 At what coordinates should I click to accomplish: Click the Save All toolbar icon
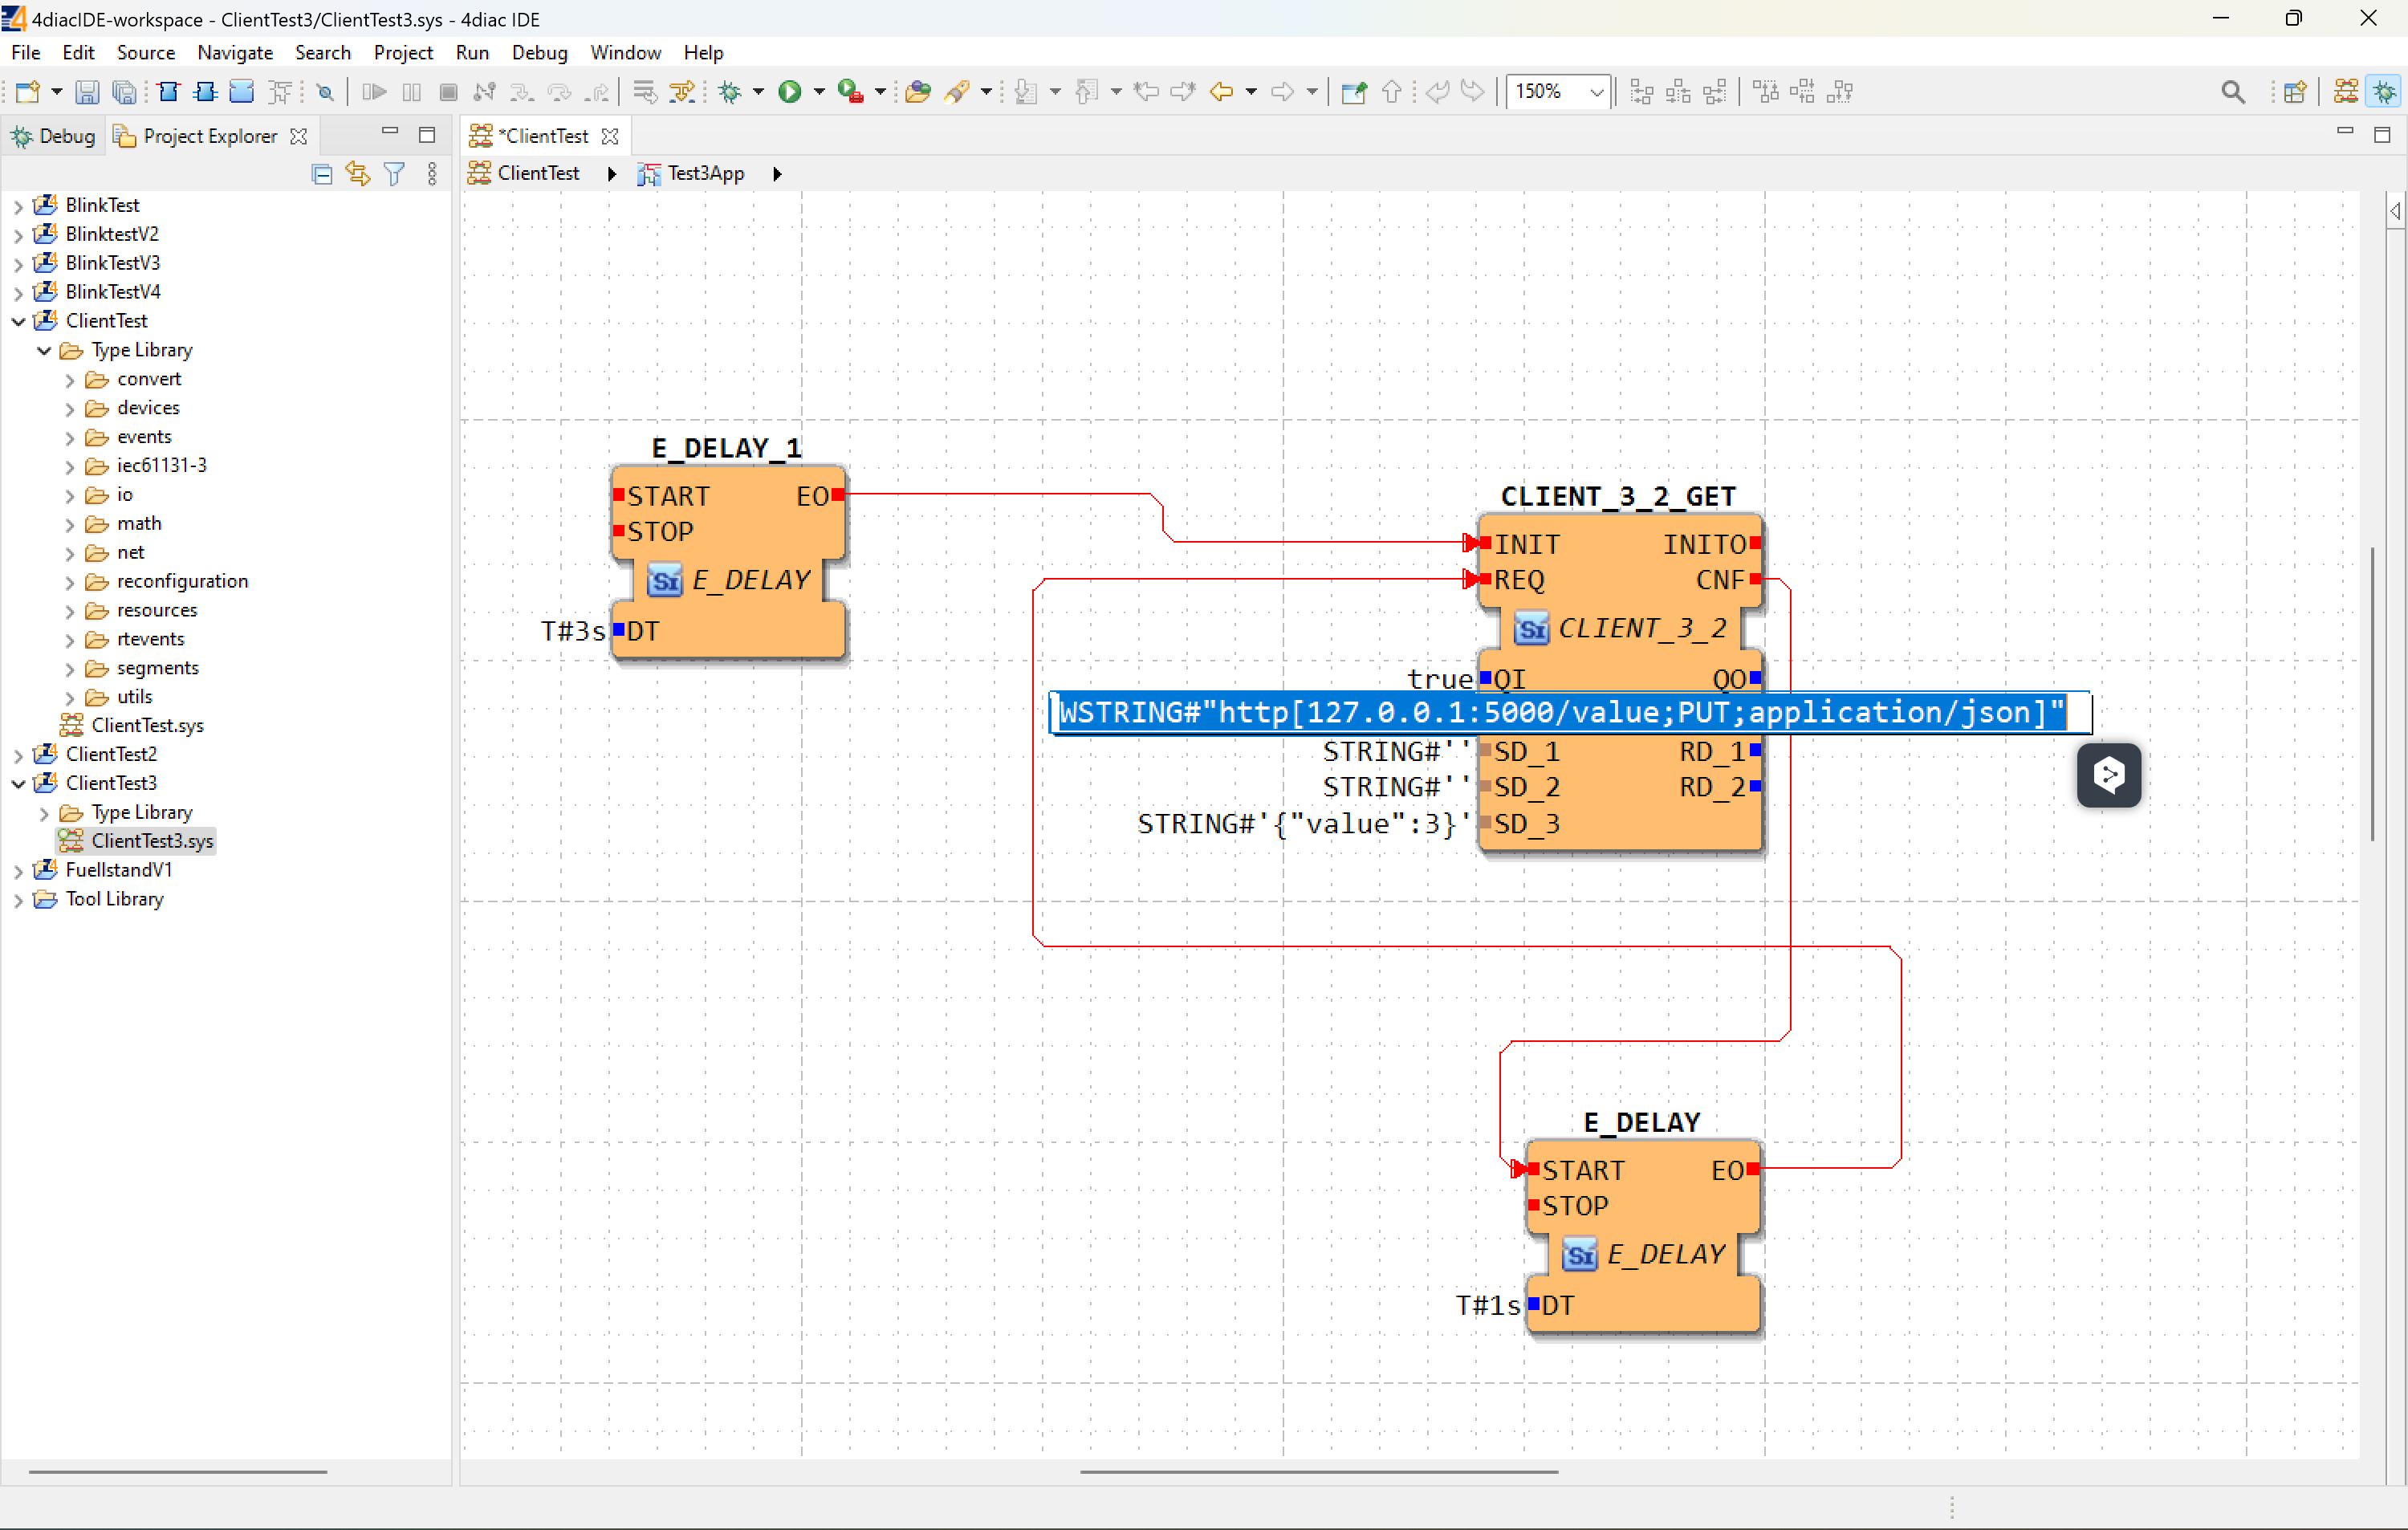point(124,92)
